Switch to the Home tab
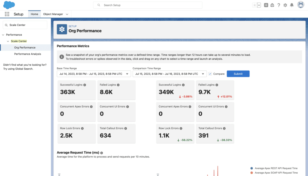Image resolution: width=308 pixels, height=176 pixels. (x=34, y=14)
